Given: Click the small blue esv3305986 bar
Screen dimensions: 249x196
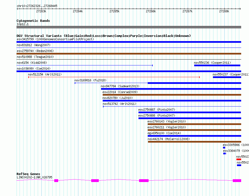Looking at the screenshot, I should click(x=224, y=148).
